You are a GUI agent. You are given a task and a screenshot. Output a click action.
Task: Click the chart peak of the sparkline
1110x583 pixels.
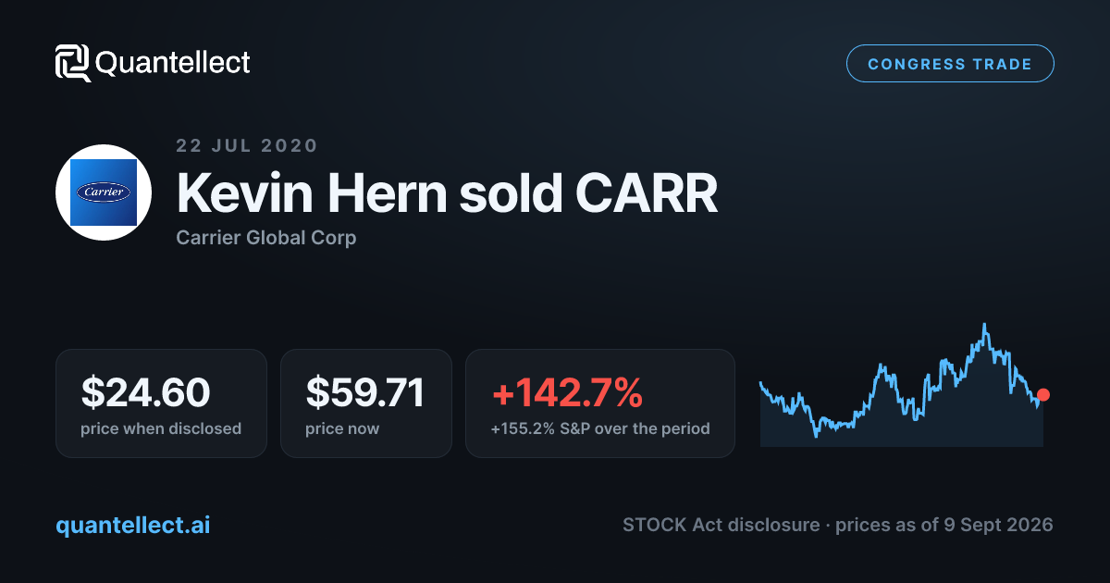click(x=986, y=325)
